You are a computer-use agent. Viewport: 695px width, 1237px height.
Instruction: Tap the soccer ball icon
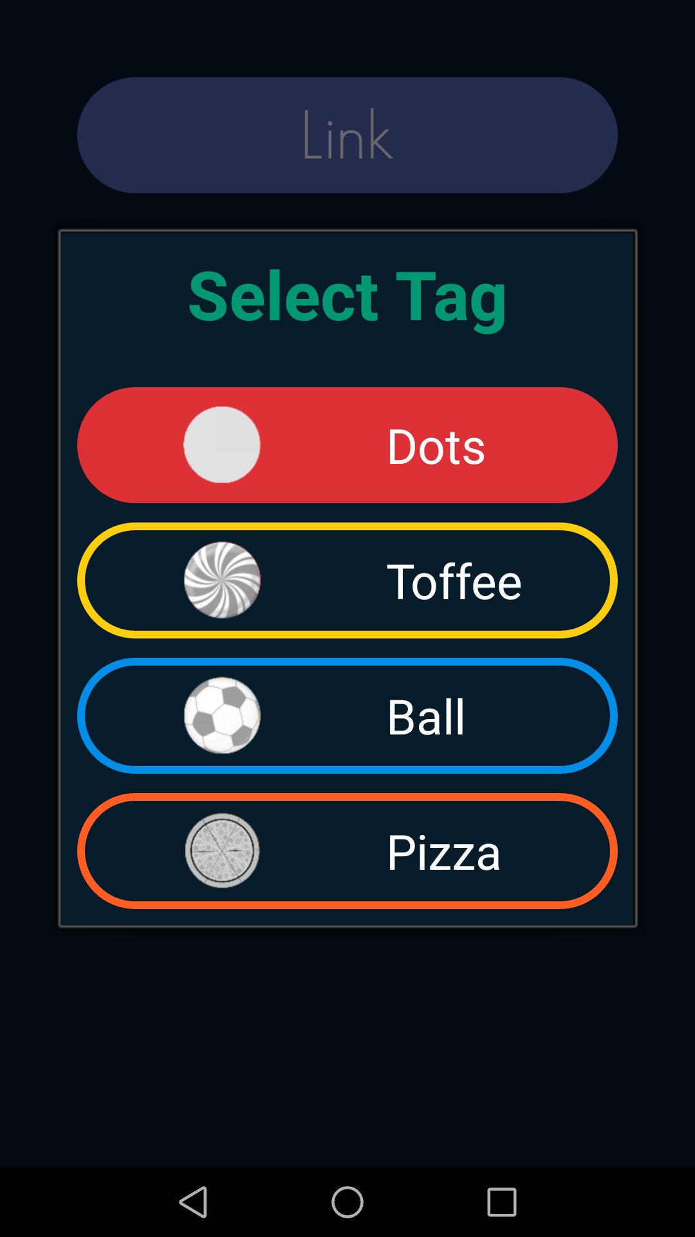tap(222, 715)
